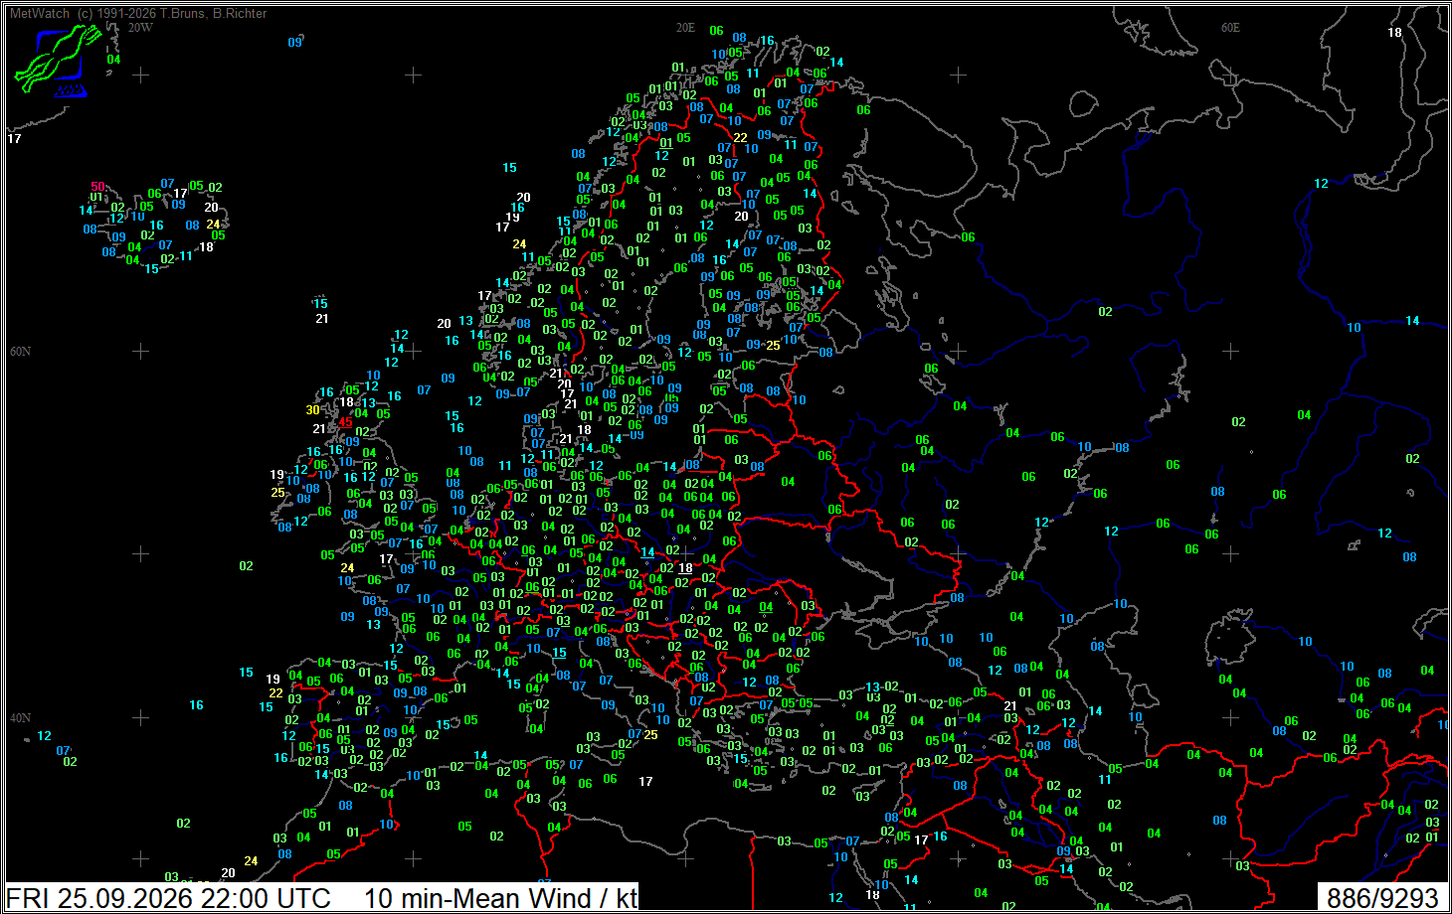Click the 886/9293 station counter
1452x914 pixels.
tap(1382, 898)
